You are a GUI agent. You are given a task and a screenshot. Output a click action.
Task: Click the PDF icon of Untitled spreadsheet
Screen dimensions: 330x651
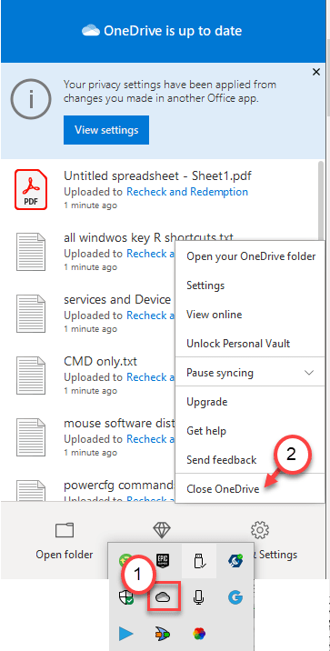point(31,189)
